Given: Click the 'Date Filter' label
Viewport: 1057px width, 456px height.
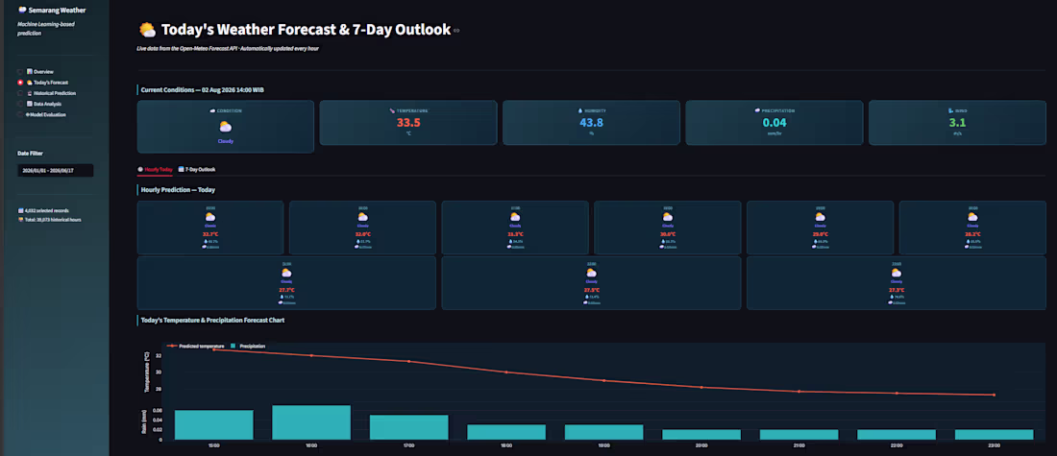Looking at the screenshot, I should click(x=31, y=154).
